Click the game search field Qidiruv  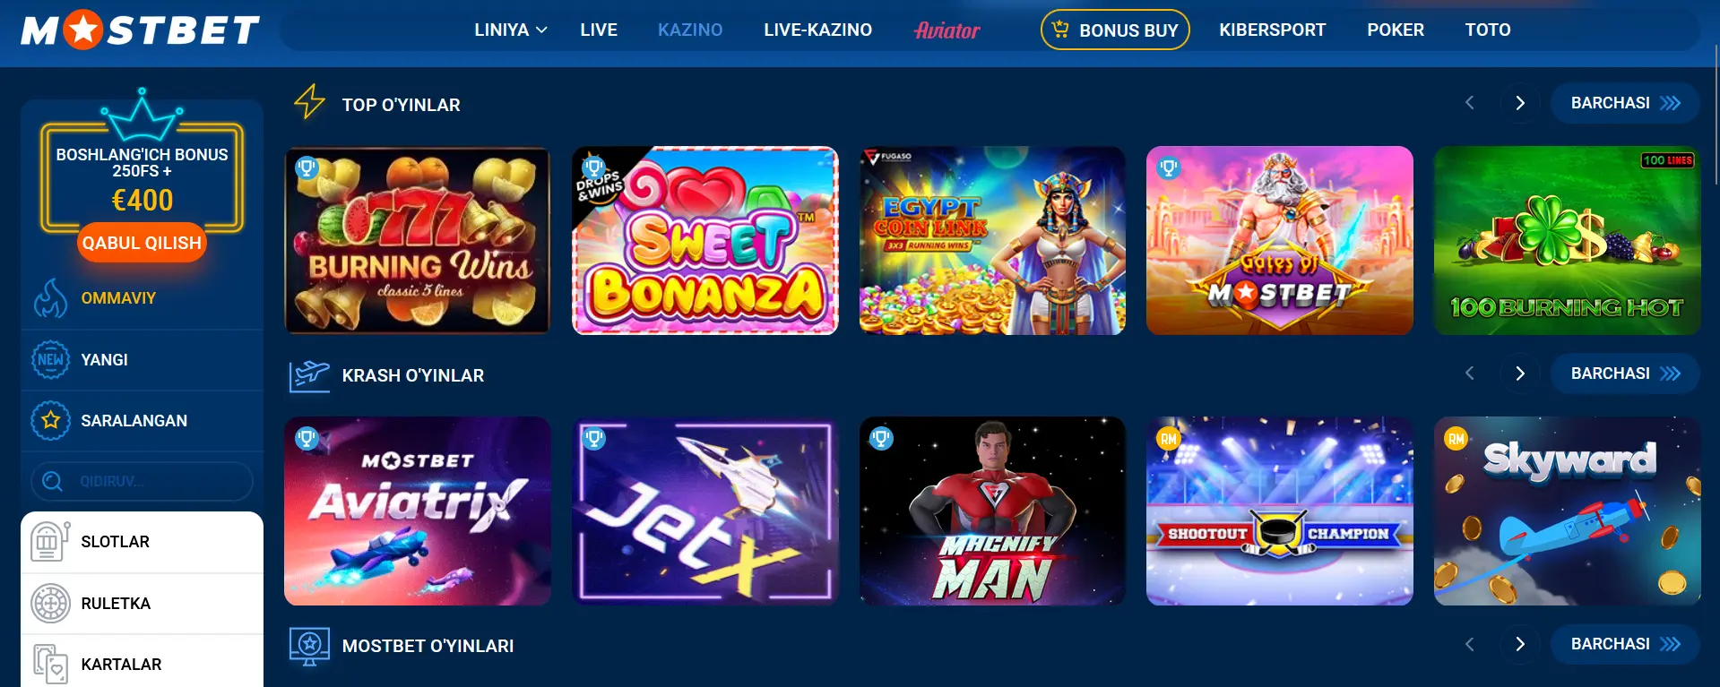[142, 481]
